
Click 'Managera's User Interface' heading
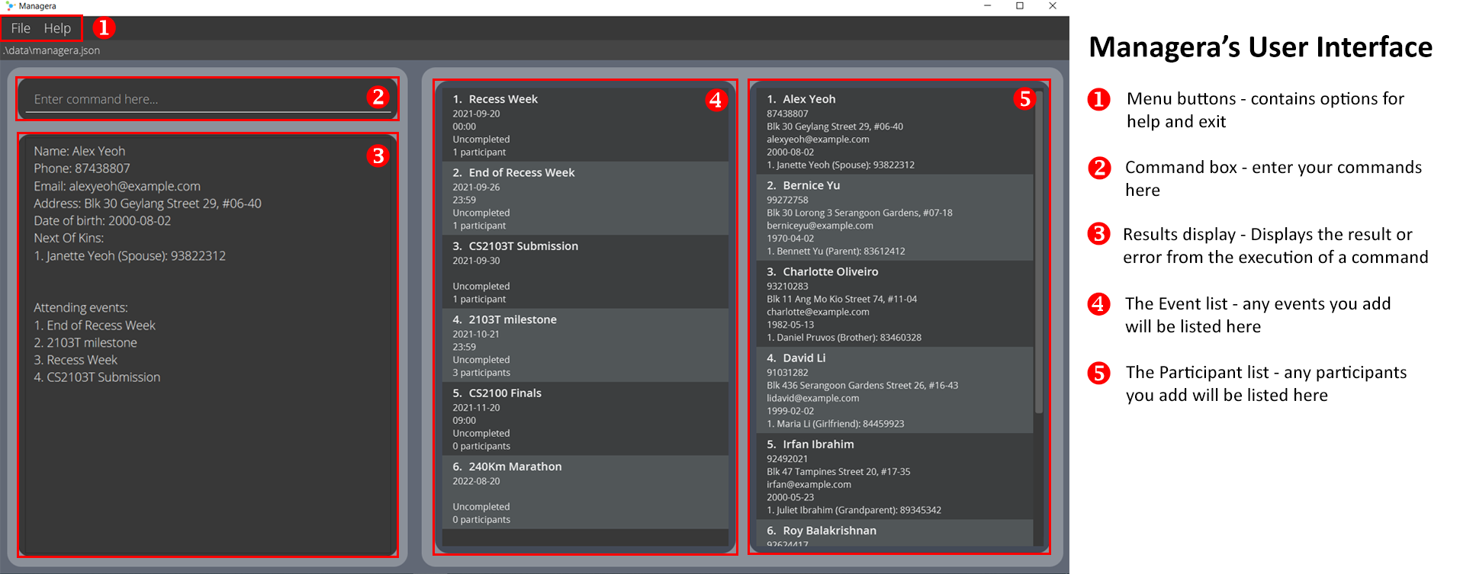coord(1260,46)
